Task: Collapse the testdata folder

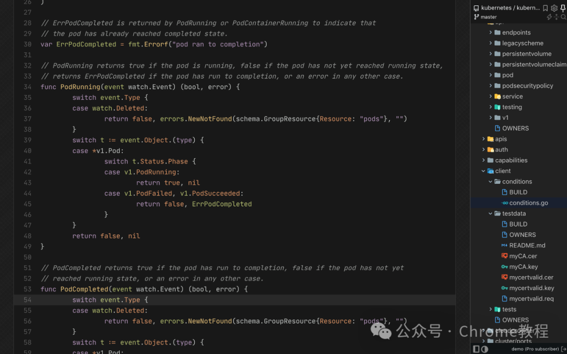Action: [x=491, y=214]
